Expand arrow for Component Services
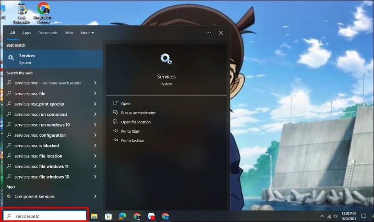Image resolution: width=374 pixels, height=222 pixels. (95, 196)
